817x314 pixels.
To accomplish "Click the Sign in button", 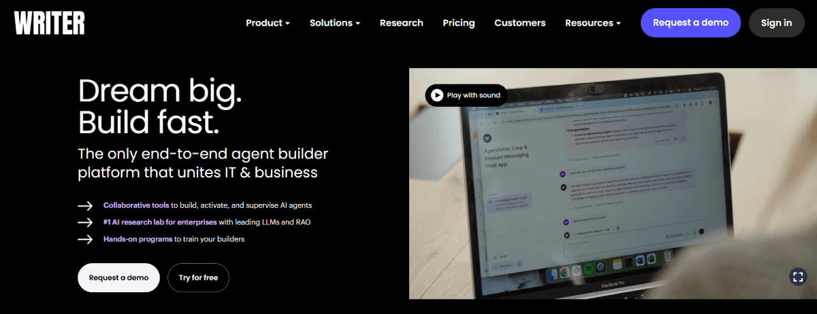I will click(x=776, y=22).
